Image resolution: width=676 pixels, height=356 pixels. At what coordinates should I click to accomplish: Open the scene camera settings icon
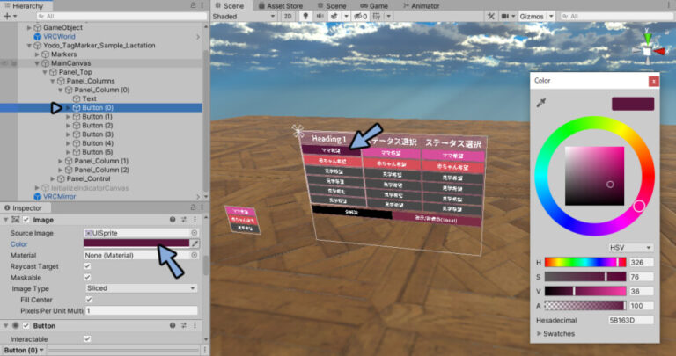[x=505, y=17]
